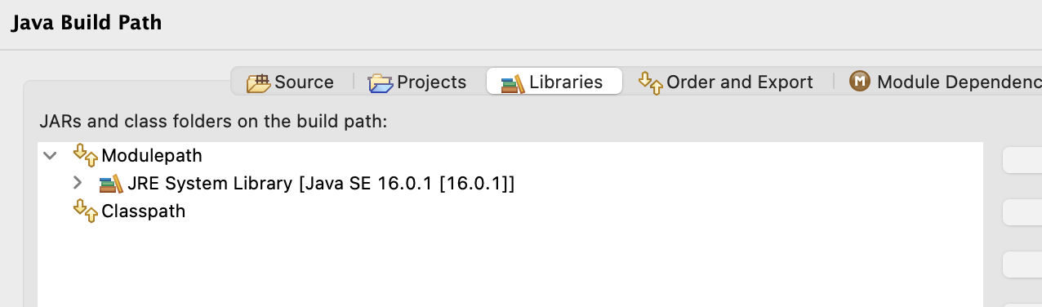This screenshot has width=1042, height=307.
Task: Click the topmost button beside the list
Action: (1022, 160)
